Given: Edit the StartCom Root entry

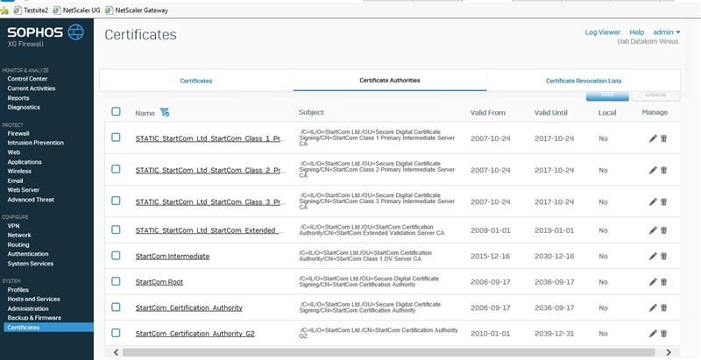Looking at the screenshot, I should [x=653, y=282].
